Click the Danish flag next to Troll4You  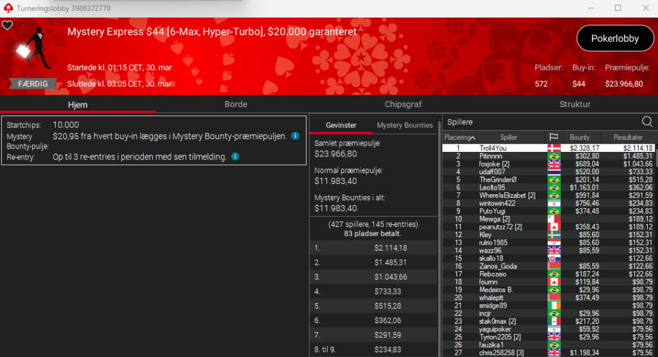pyautogui.click(x=553, y=148)
